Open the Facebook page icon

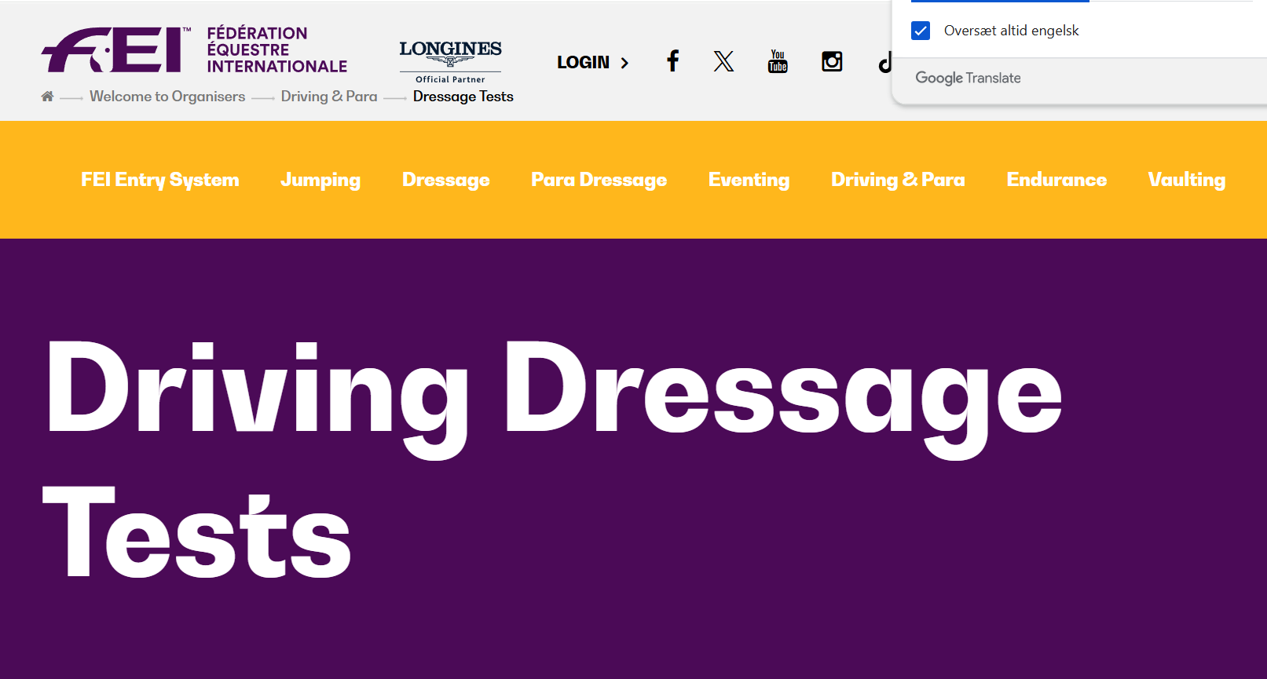click(x=672, y=61)
